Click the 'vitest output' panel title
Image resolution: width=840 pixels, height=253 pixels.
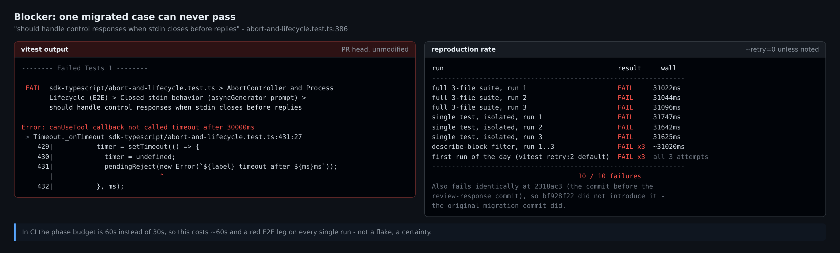[45, 49]
